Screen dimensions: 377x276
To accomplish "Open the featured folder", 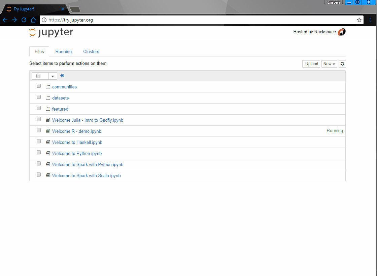I will coord(60,109).
